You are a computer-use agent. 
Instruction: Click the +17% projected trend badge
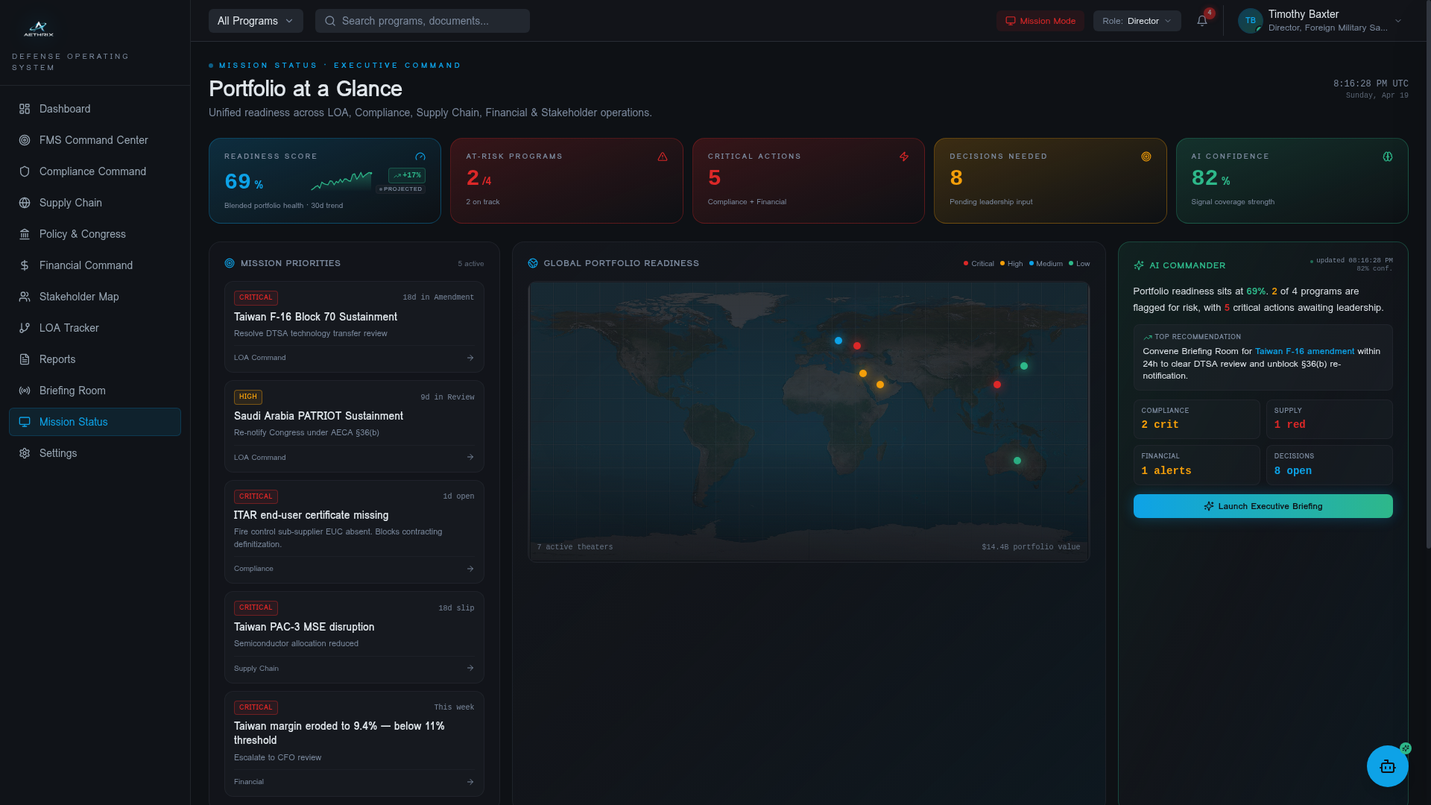pos(407,175)
